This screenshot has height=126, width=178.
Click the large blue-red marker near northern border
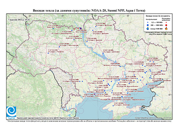coord(81,28)
